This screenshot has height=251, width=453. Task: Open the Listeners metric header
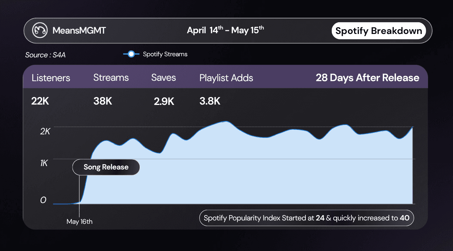[51, 78]
